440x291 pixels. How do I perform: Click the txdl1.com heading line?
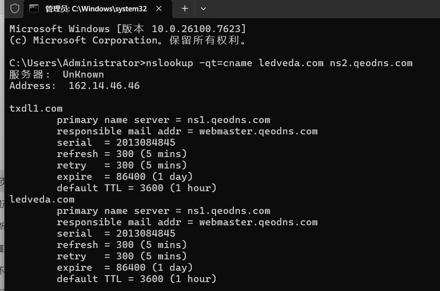point(36,109)
